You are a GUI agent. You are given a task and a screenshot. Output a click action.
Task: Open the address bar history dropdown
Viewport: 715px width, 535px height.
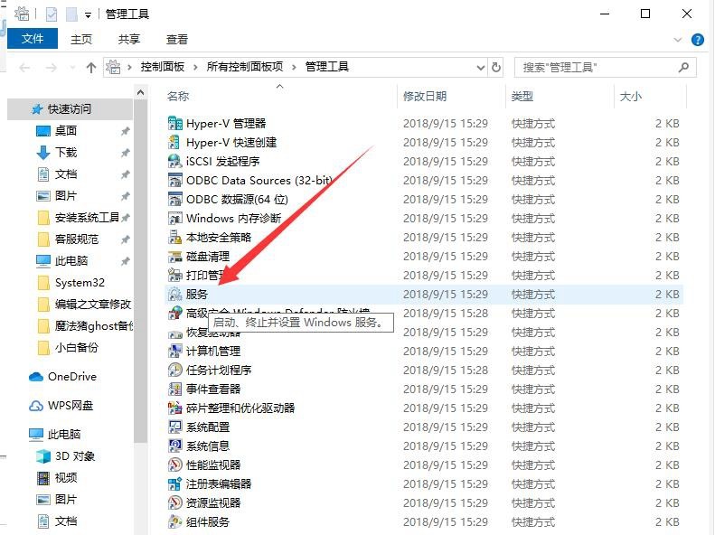coord(481,68)
